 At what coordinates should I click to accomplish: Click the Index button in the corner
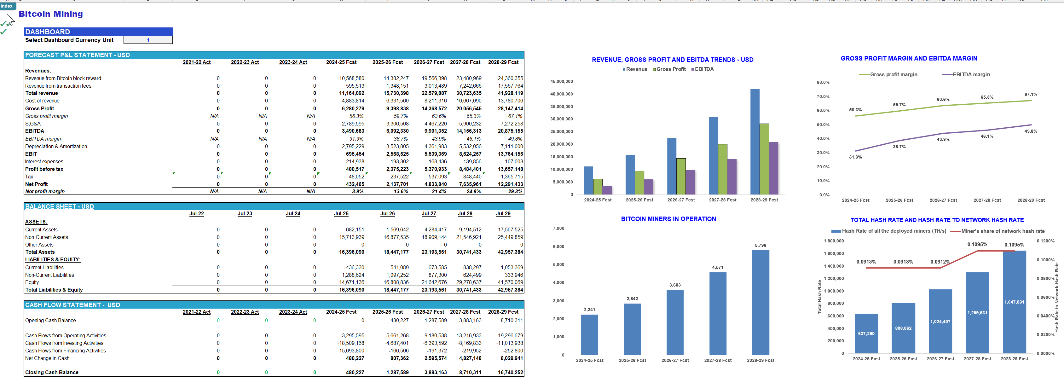pos(8,6)
